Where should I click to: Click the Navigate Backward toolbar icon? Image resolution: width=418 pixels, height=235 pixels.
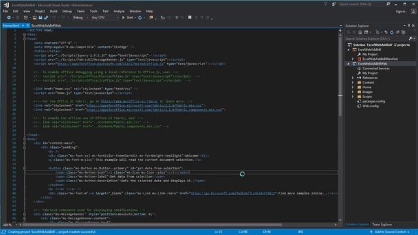click(8, 18)
